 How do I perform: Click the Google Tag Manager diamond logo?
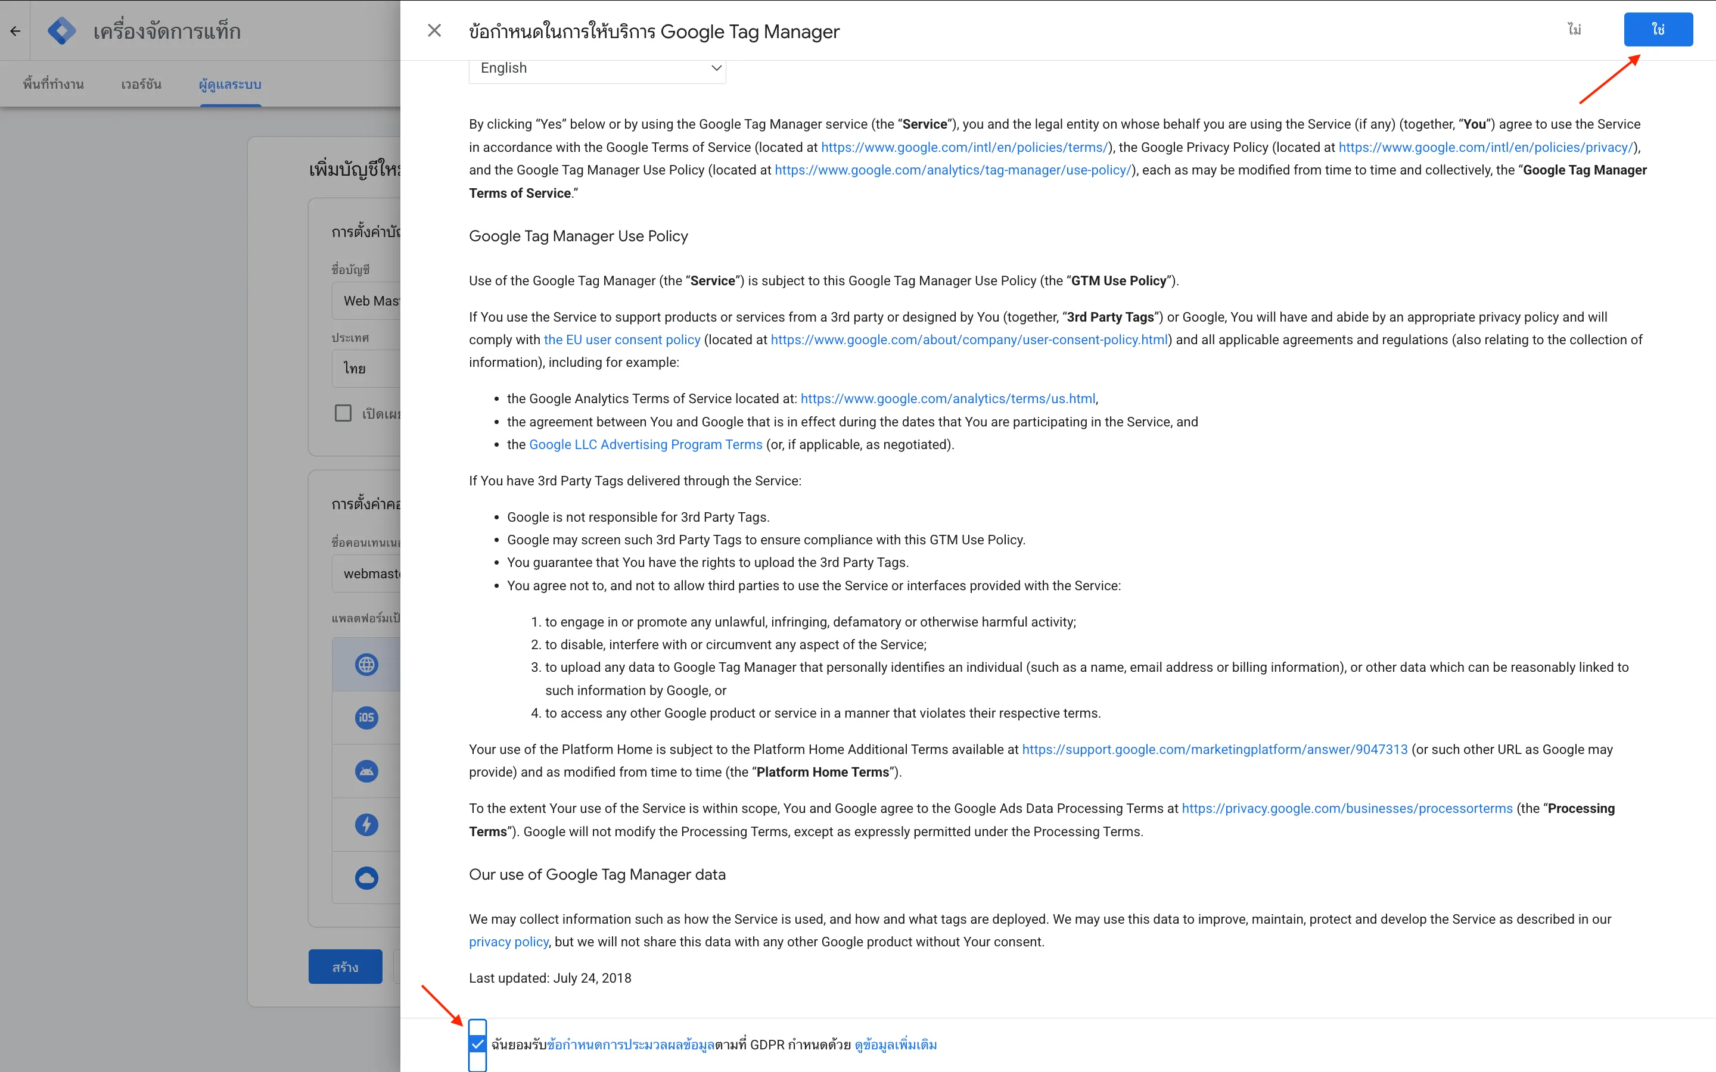click(x=63, y=30)
